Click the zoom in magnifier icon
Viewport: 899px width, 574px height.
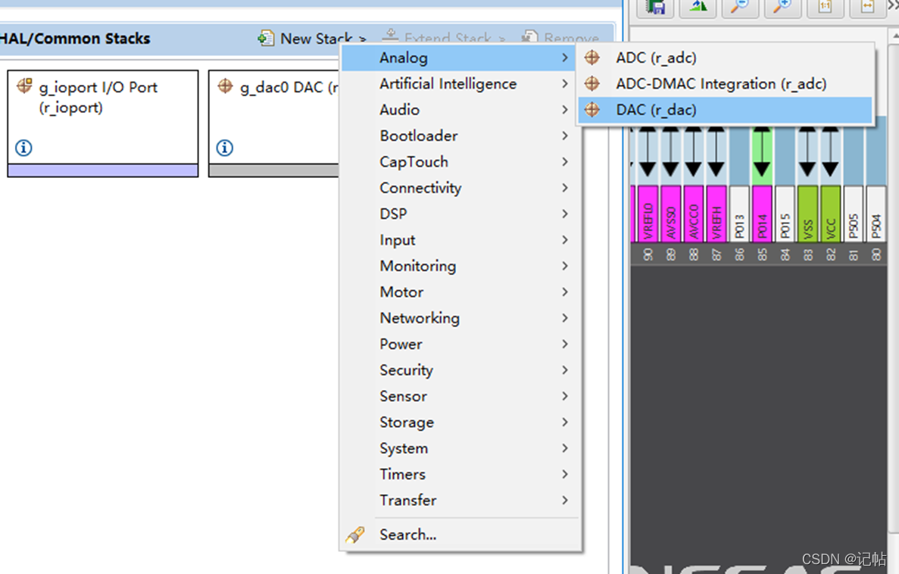[x=782, y=7]
